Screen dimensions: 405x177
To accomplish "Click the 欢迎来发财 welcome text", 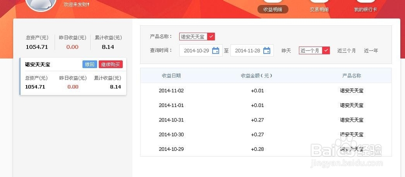I will pos(77,4).
